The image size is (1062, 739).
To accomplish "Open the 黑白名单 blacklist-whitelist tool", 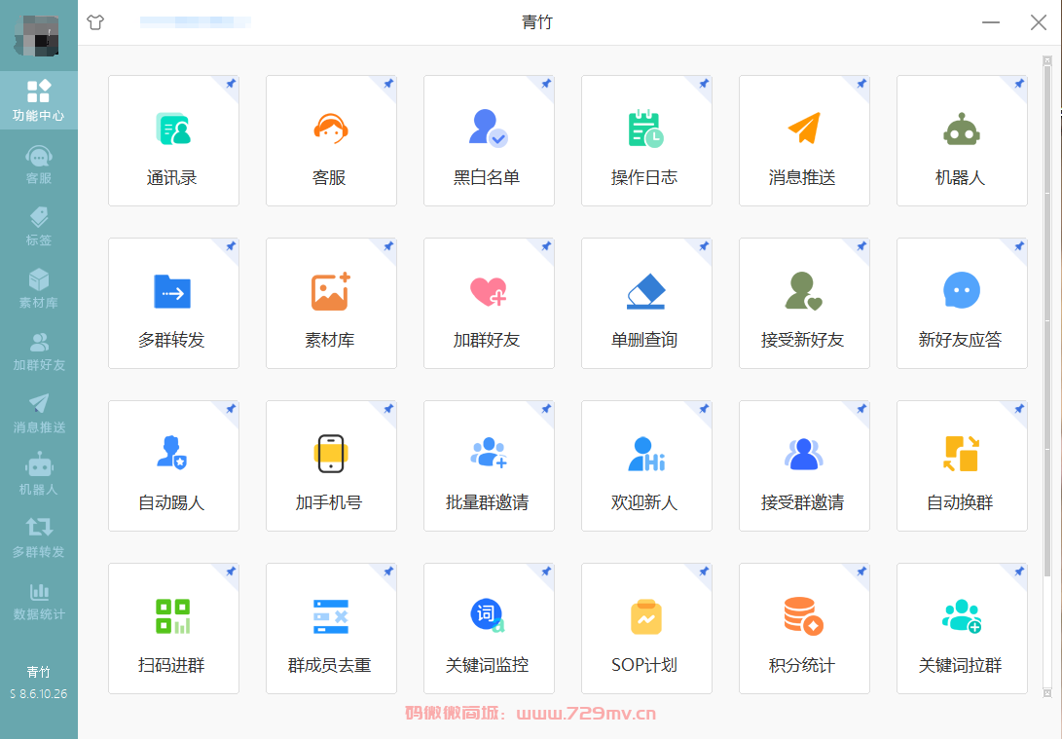I will 489,140.
